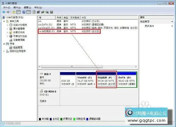176x127 pixels.
Task: Select the unnamed first volume row in the list
Action: tap(88, 21)
